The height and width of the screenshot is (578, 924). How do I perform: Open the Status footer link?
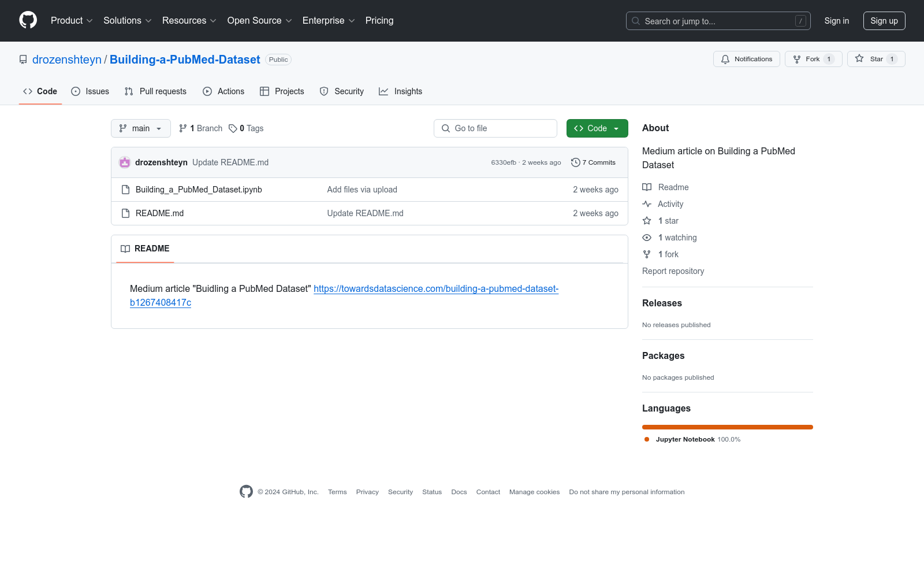pos(432,492)
